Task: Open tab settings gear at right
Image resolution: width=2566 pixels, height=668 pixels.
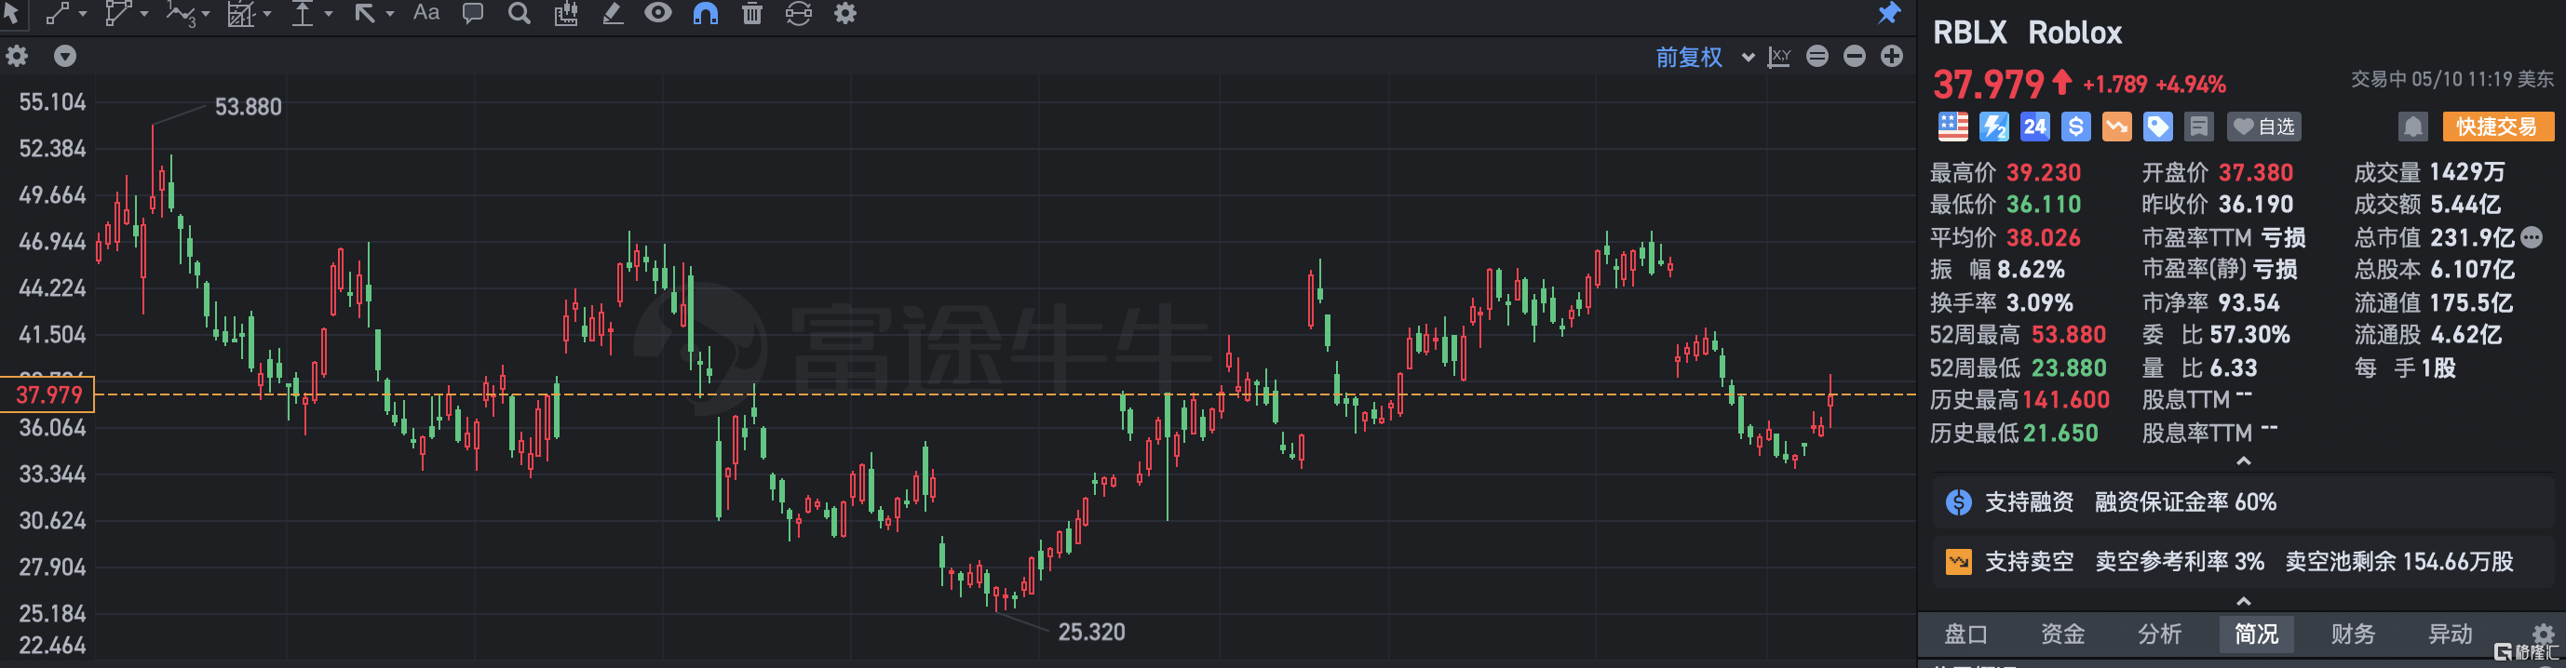Action: click(x=2543, y=634)
